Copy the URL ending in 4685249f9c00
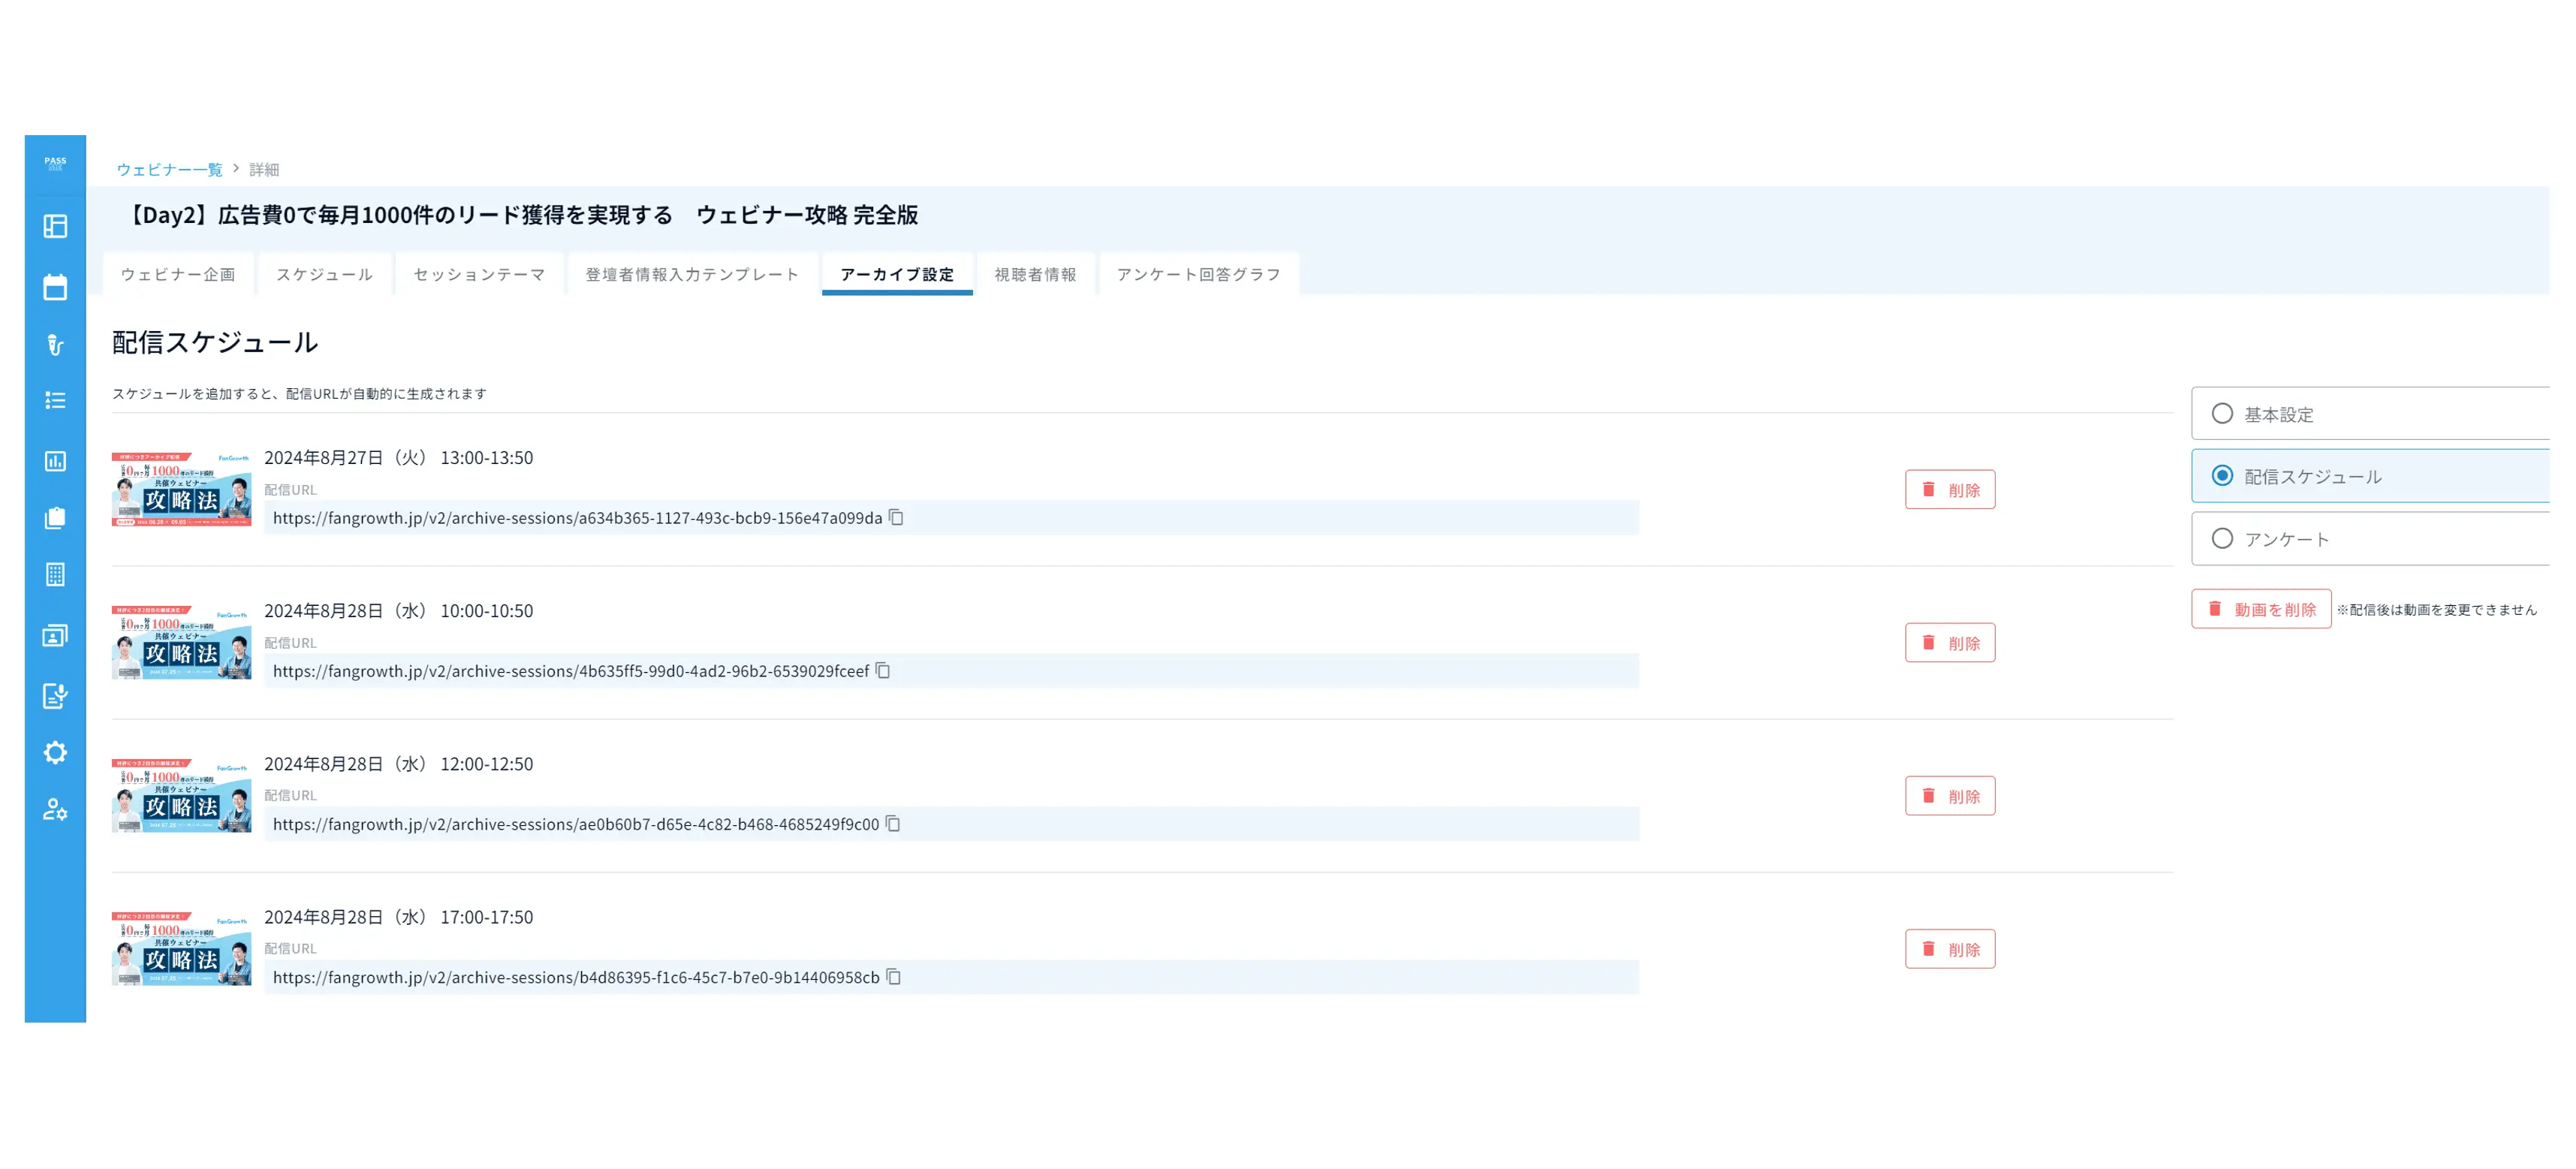 (893, 824)
